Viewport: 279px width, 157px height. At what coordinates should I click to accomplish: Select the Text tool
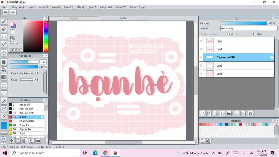pos(4,125)
